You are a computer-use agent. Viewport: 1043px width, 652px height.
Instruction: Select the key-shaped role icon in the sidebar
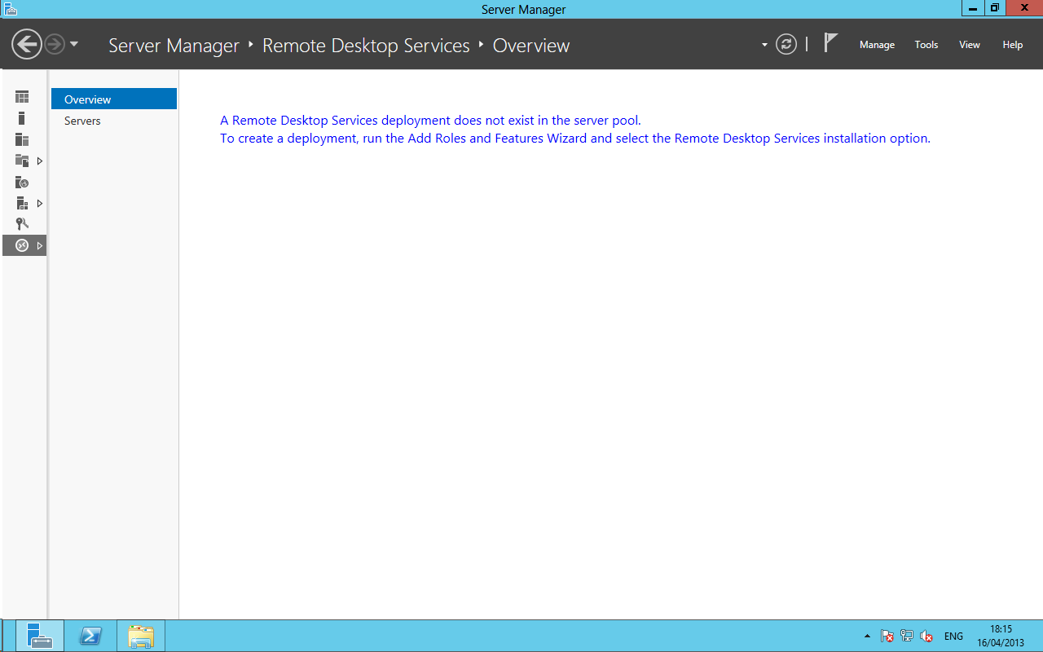[x=22, y=224]
